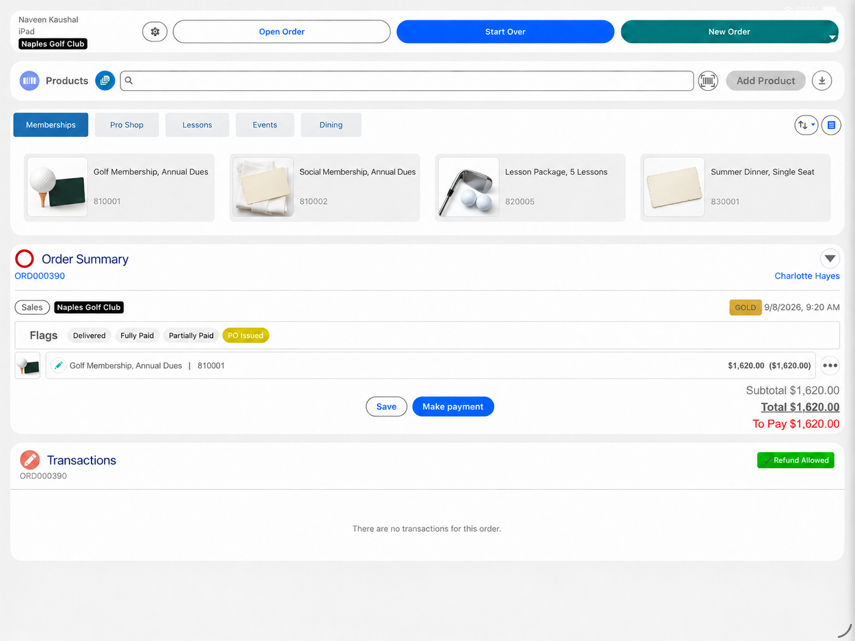Open customer Charlotte Hayes link
Viewport: 855px width, 641px height.
[x=807, y=276]
